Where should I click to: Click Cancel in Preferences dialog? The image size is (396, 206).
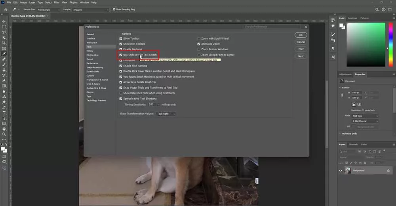pyautogui.click(x=301, y=42)
